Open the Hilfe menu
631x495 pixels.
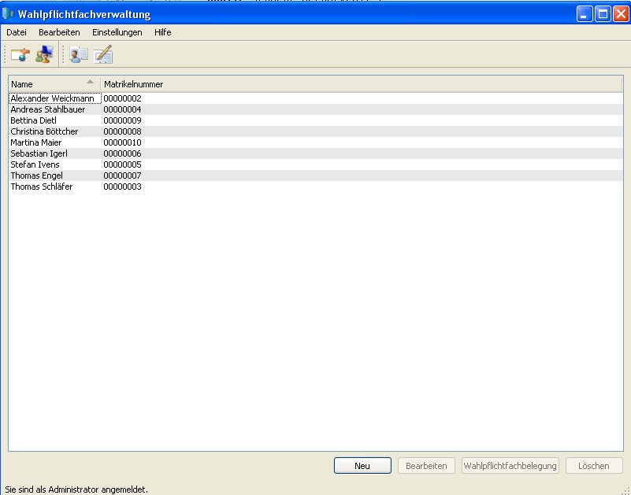click(x=162, y=32)
